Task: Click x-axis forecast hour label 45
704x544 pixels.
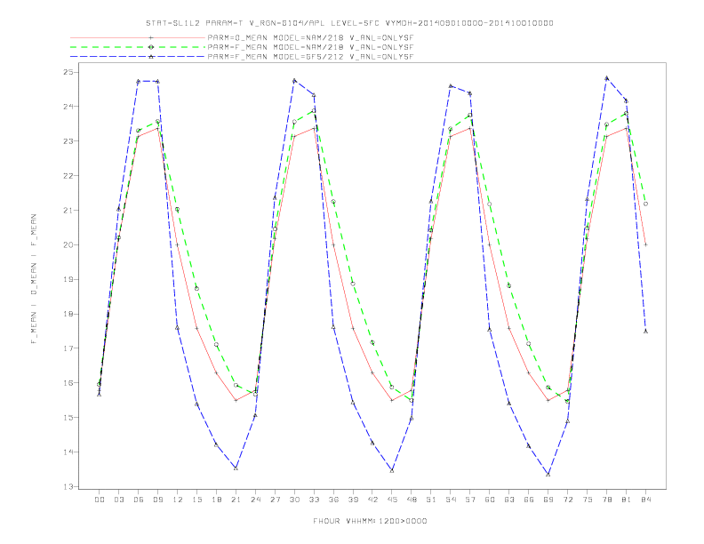Action: 392,500
